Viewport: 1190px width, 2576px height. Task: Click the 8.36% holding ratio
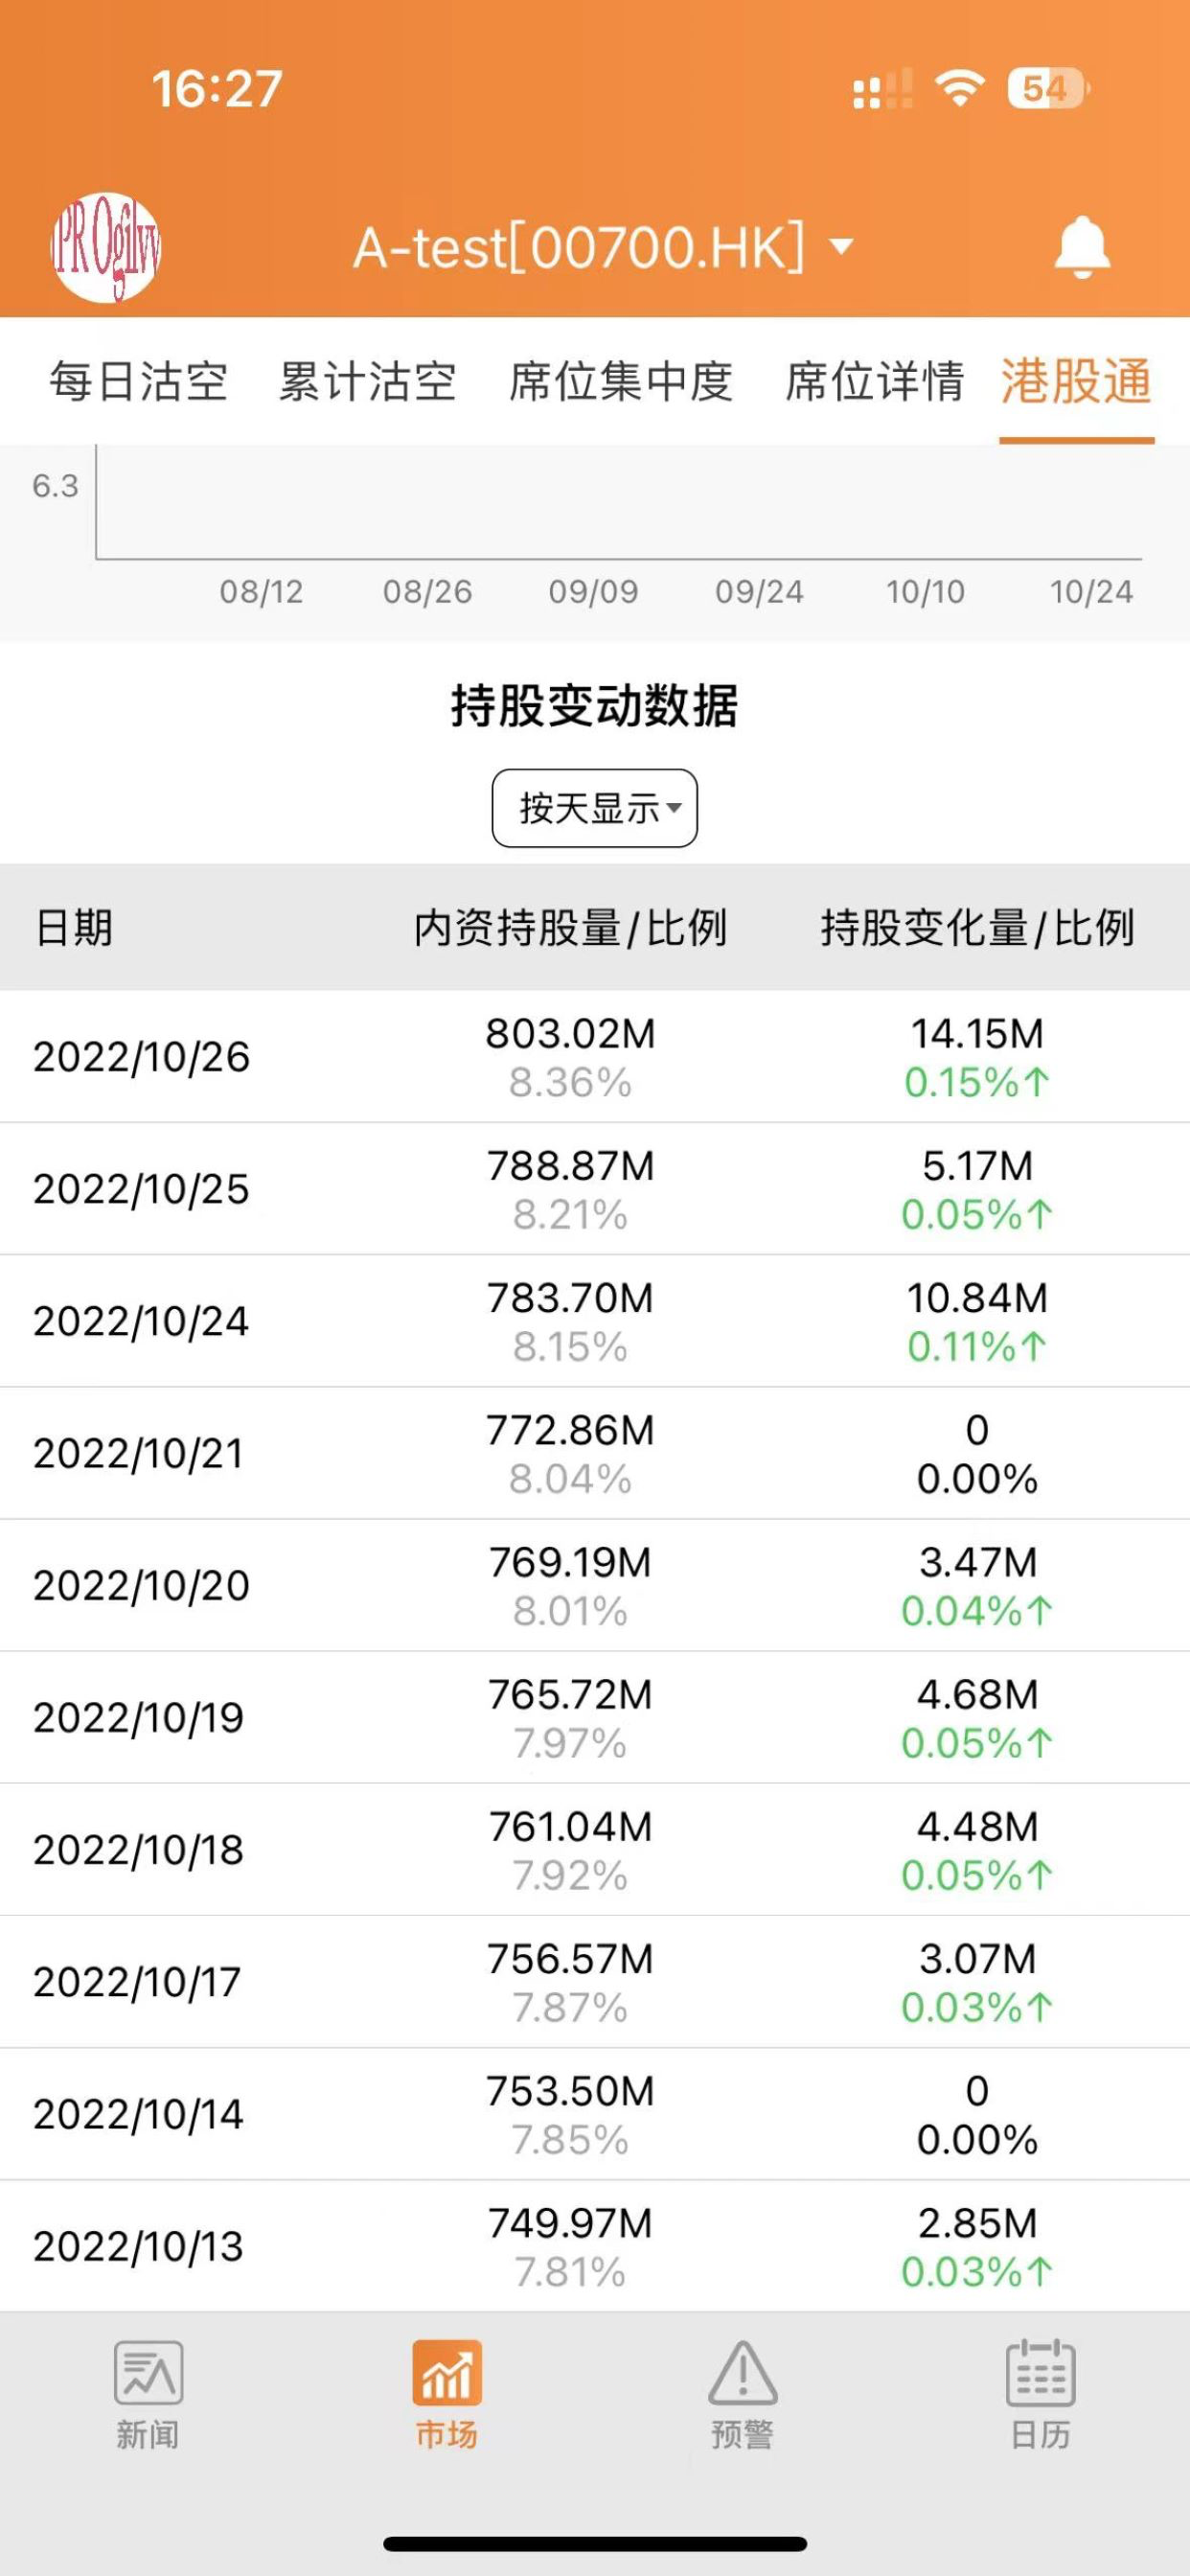[x=570, y=1082]
